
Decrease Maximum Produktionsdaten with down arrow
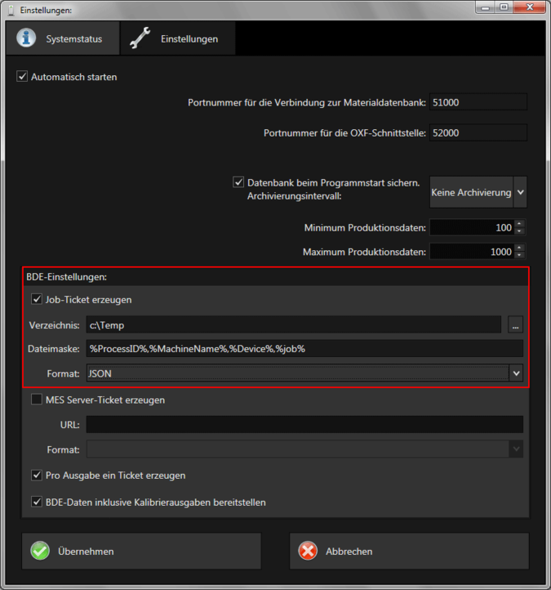pyautogui.click(x=519, y=255)
